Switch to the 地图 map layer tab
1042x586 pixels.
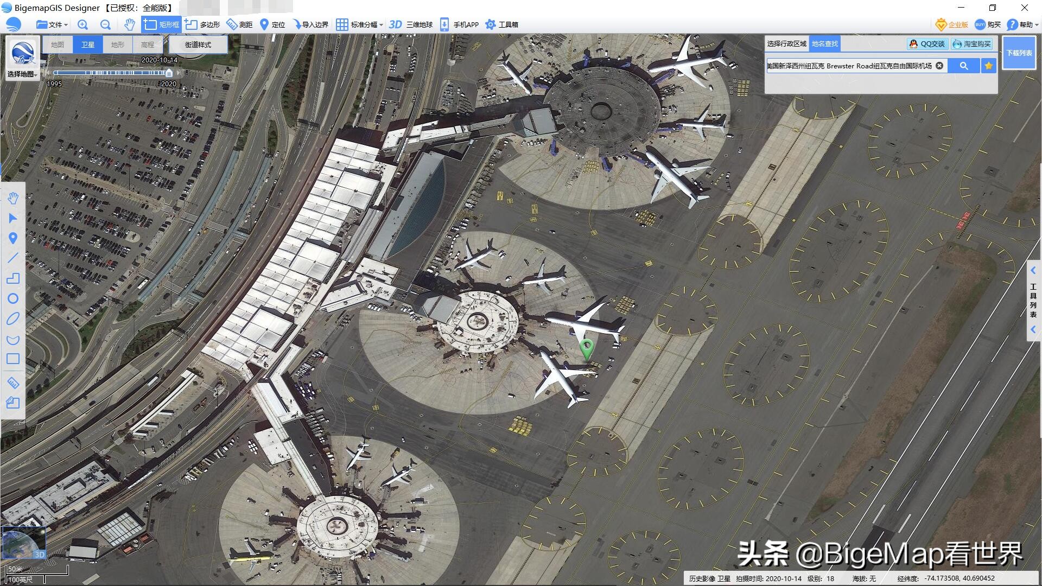point(58,44)
